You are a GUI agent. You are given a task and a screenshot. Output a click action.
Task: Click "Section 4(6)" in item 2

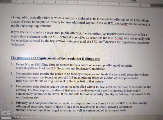pos(77,81)
